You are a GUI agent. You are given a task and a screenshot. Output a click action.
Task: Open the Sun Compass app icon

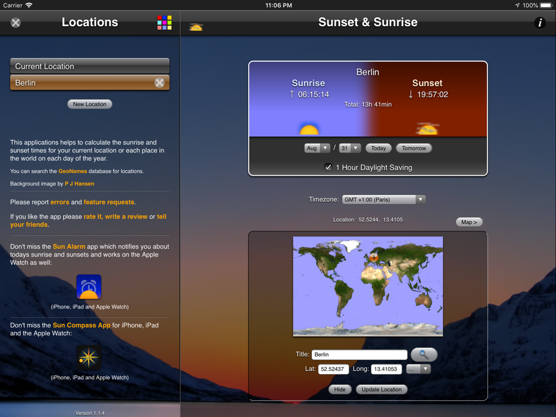(89, 358)
